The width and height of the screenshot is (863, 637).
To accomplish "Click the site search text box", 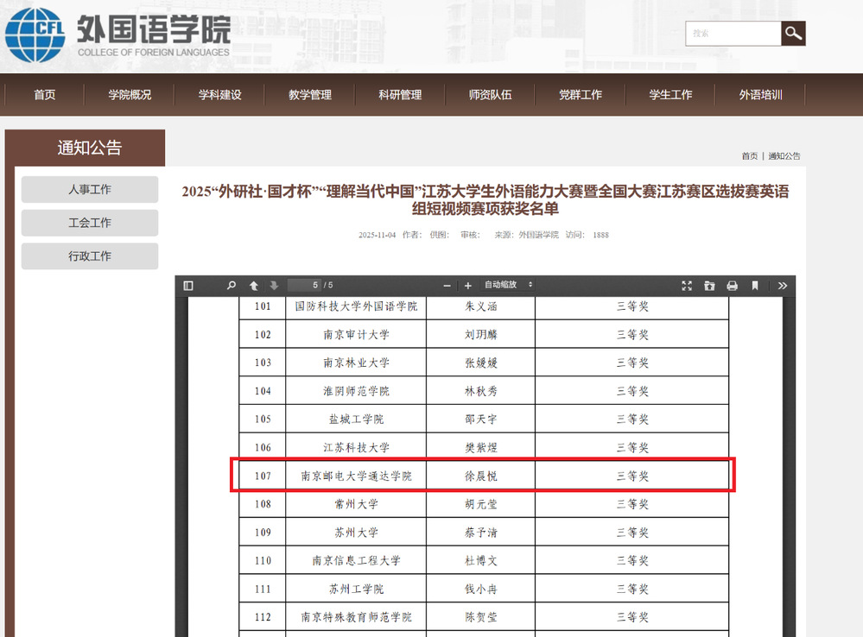I will [733, 34].
